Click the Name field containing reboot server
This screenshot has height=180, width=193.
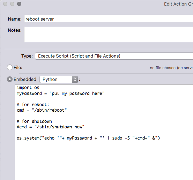point(109,19)
